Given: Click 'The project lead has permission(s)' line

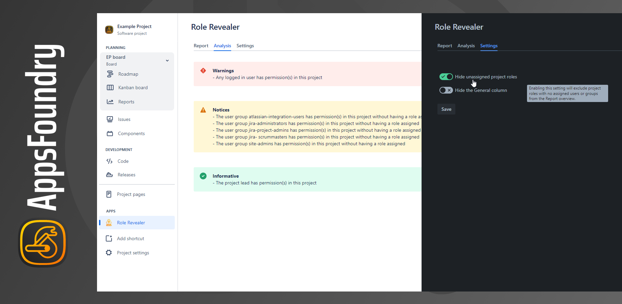Looking at the screenshot, I should [x=265, y=183].
